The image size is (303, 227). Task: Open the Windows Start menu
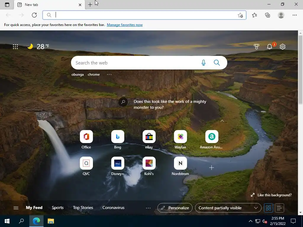point(7,221)
